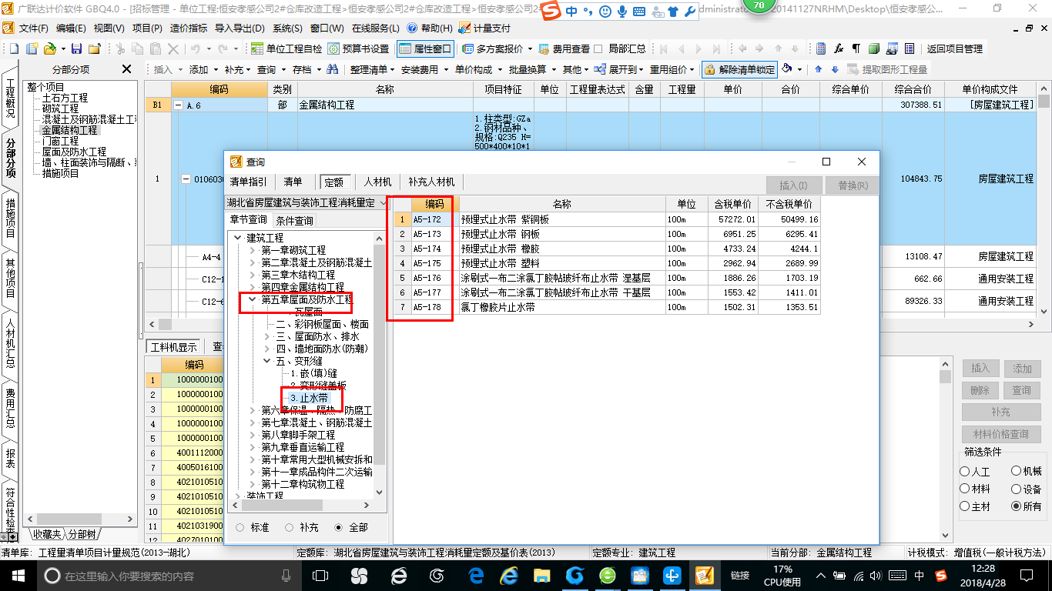The image size is (1052, 591).
Task: Collapse the 五、变形缝 tree node
Action: pyautogui.click(x=266, y=361)
